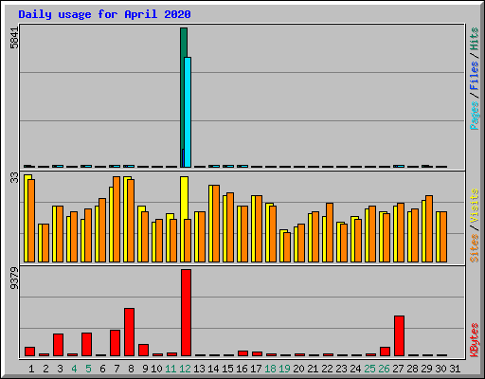Click the 5841 hits axis value
The image size is (485, 379).
14,38
